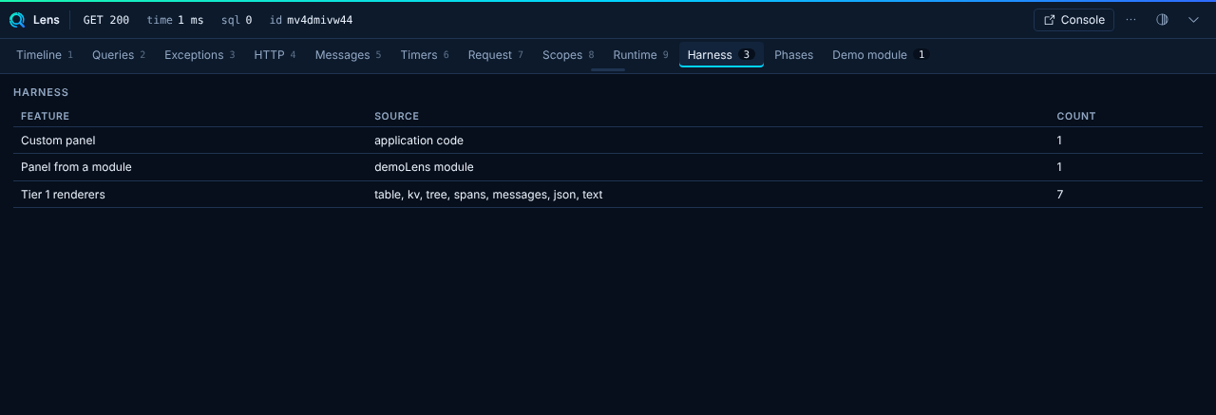Switch to the Scopes tab
This screenshot has width=1216, height=415.
tap(568, 55)
